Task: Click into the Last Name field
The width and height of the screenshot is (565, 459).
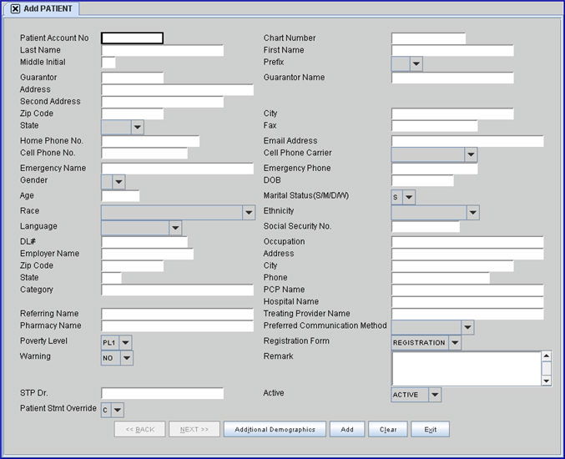Action: pyautogui.click(x=163, y=50)
